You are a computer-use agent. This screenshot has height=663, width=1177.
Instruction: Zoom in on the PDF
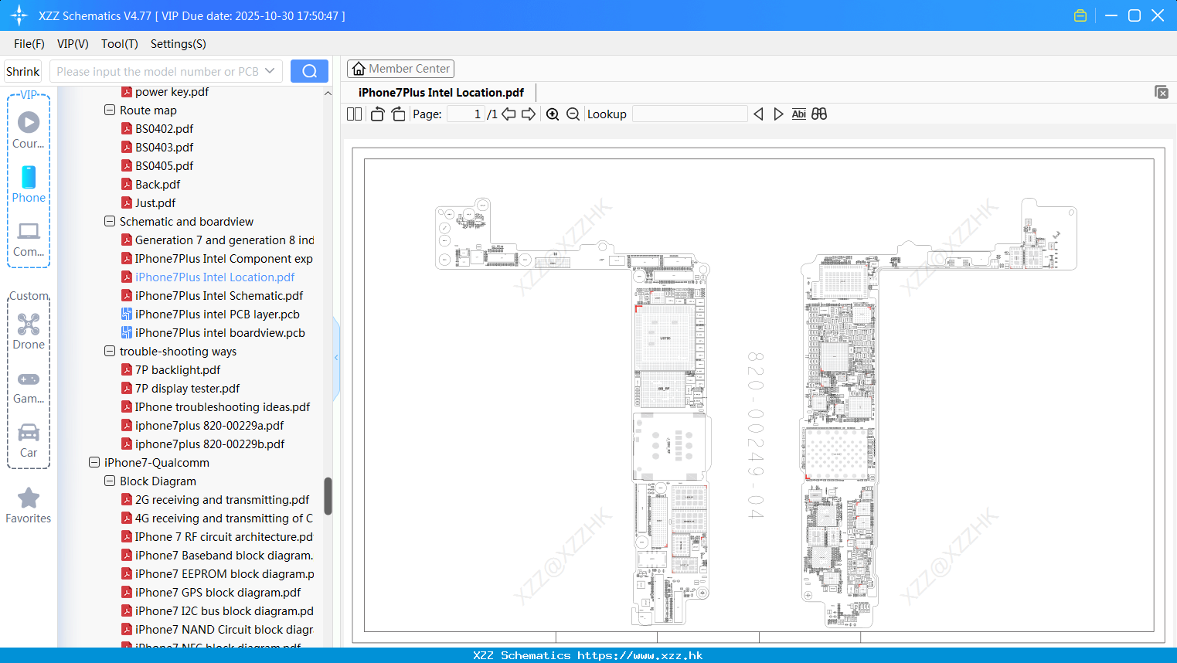click(x=553, y=114)
